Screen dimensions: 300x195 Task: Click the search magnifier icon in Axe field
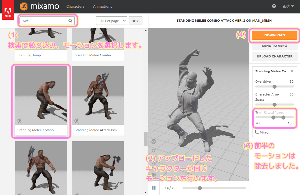tap(70, 20)
